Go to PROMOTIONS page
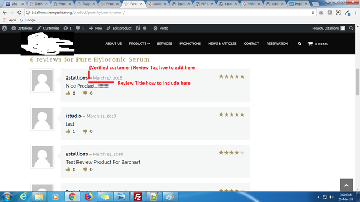 pos(190,44)
